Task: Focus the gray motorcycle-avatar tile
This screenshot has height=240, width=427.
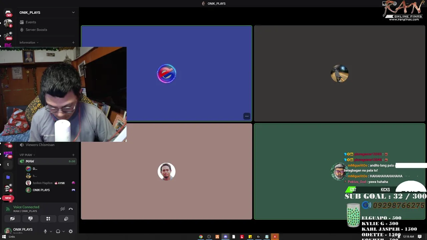Action: click(340, 73)
